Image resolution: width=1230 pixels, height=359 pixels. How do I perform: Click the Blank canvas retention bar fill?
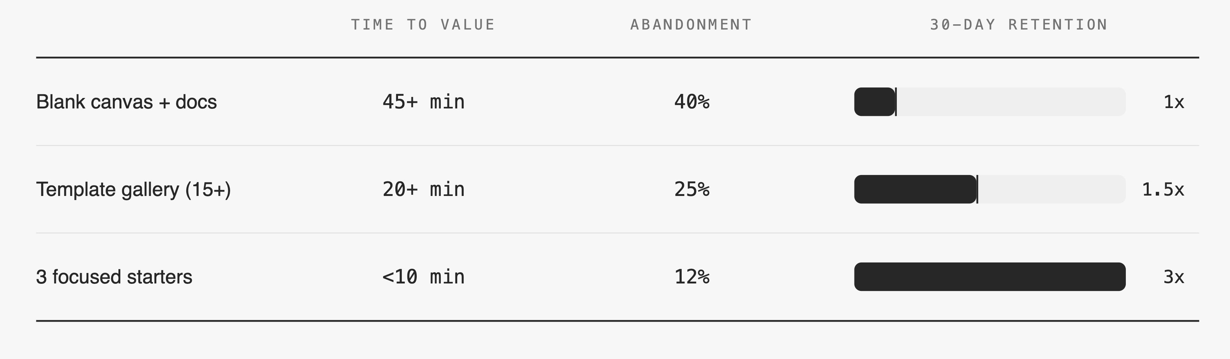(x=874, y=102)
